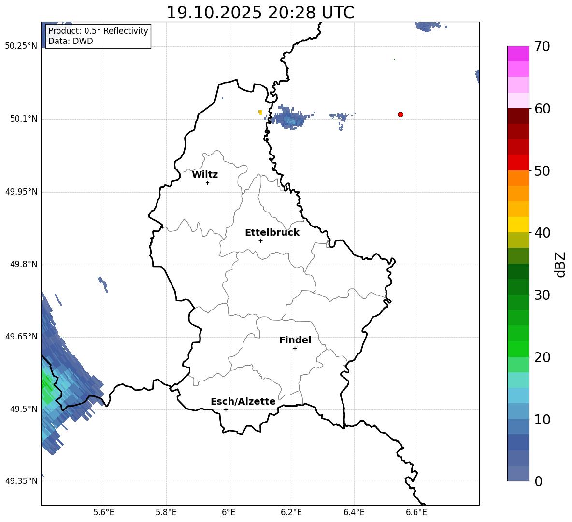Image resolution: width=572 pixels, height=522 pixels.
Task: Click the 49.5°N latitude label
Action: click(24, 409)
